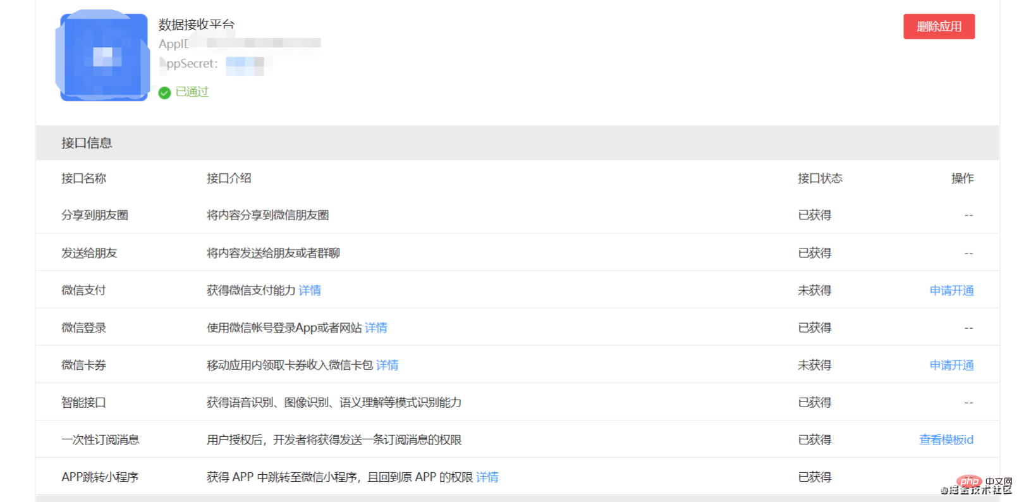Click the 接口介绍 column header
This screenshot has height=502, width=1019.
click(x=229, y=178)
